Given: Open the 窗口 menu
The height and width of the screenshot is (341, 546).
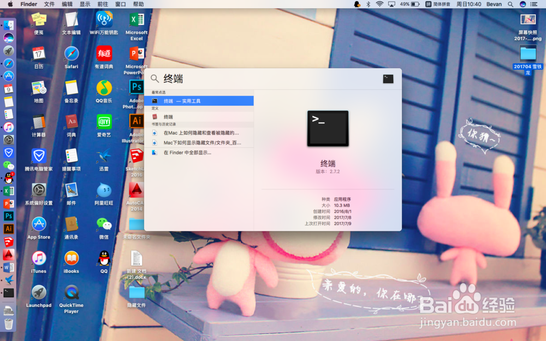Looking at the screenshot, I should click(x=121, y=4).
